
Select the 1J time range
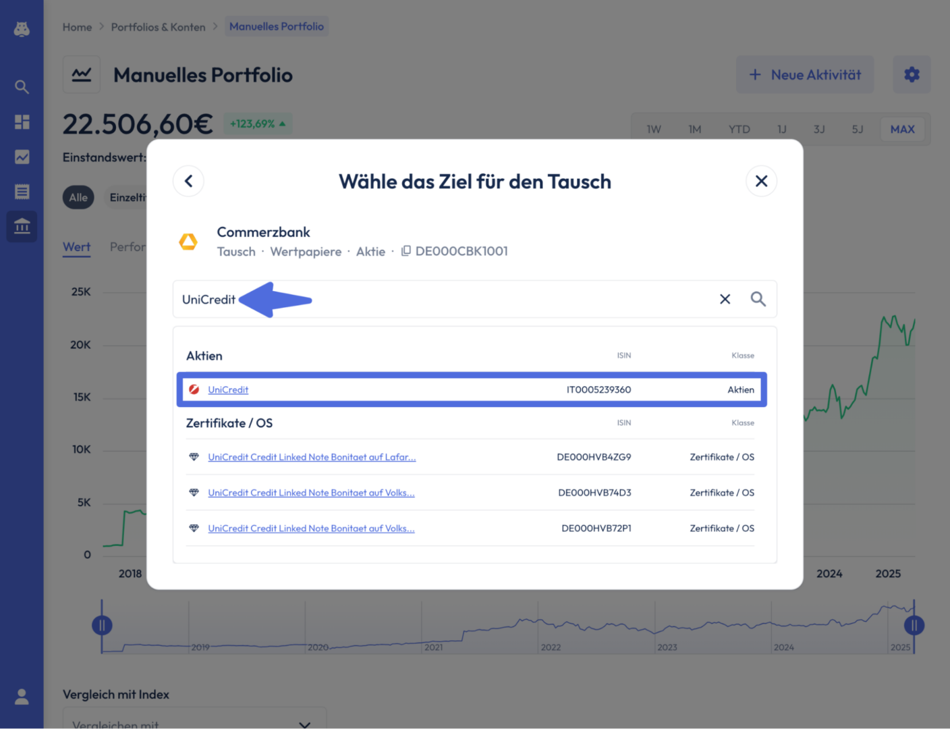pyautogui.click(x=782, y=129)
